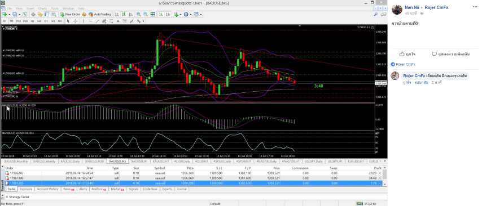
Task: Toggle the Market Watch window icon
Action: (25, 15)
